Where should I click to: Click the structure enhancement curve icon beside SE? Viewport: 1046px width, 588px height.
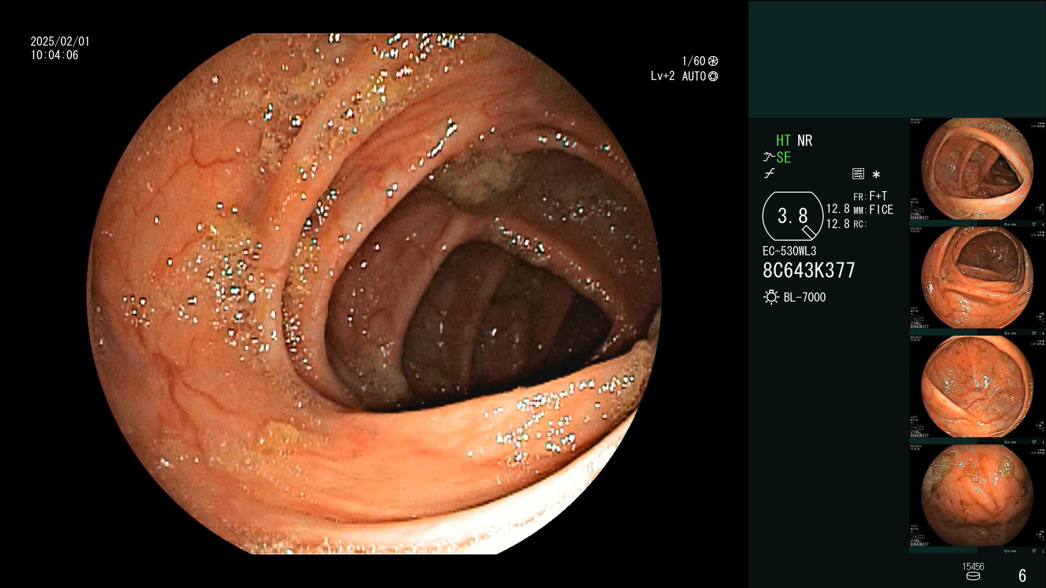(769, 157)
